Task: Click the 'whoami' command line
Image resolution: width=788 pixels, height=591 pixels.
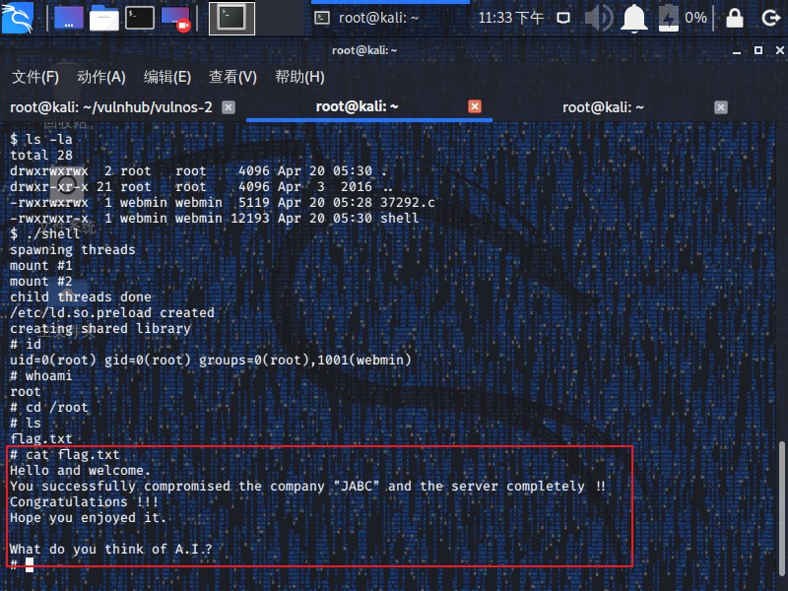Action: pos(41,376)
